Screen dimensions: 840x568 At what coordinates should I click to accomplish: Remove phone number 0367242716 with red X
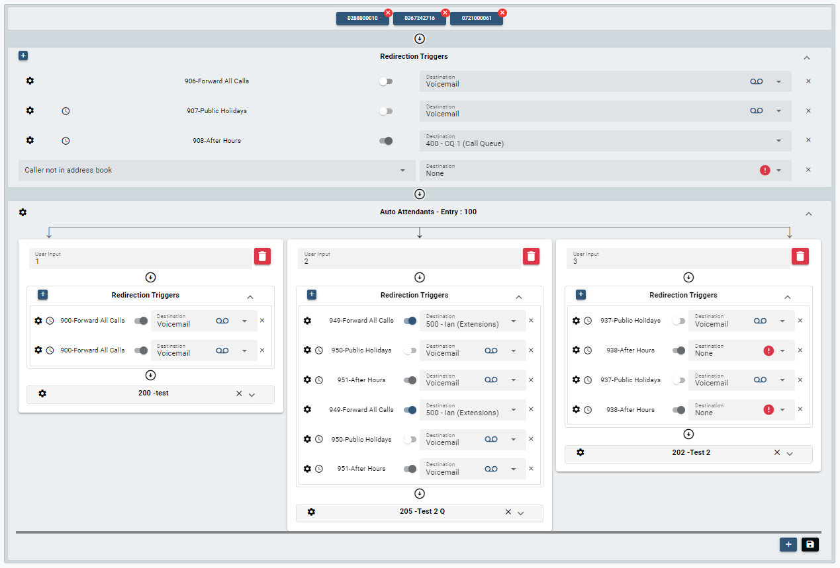(445, 13)
